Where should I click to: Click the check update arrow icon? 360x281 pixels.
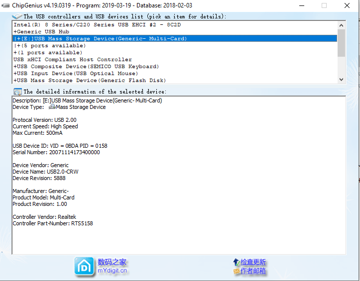point(236,262)
